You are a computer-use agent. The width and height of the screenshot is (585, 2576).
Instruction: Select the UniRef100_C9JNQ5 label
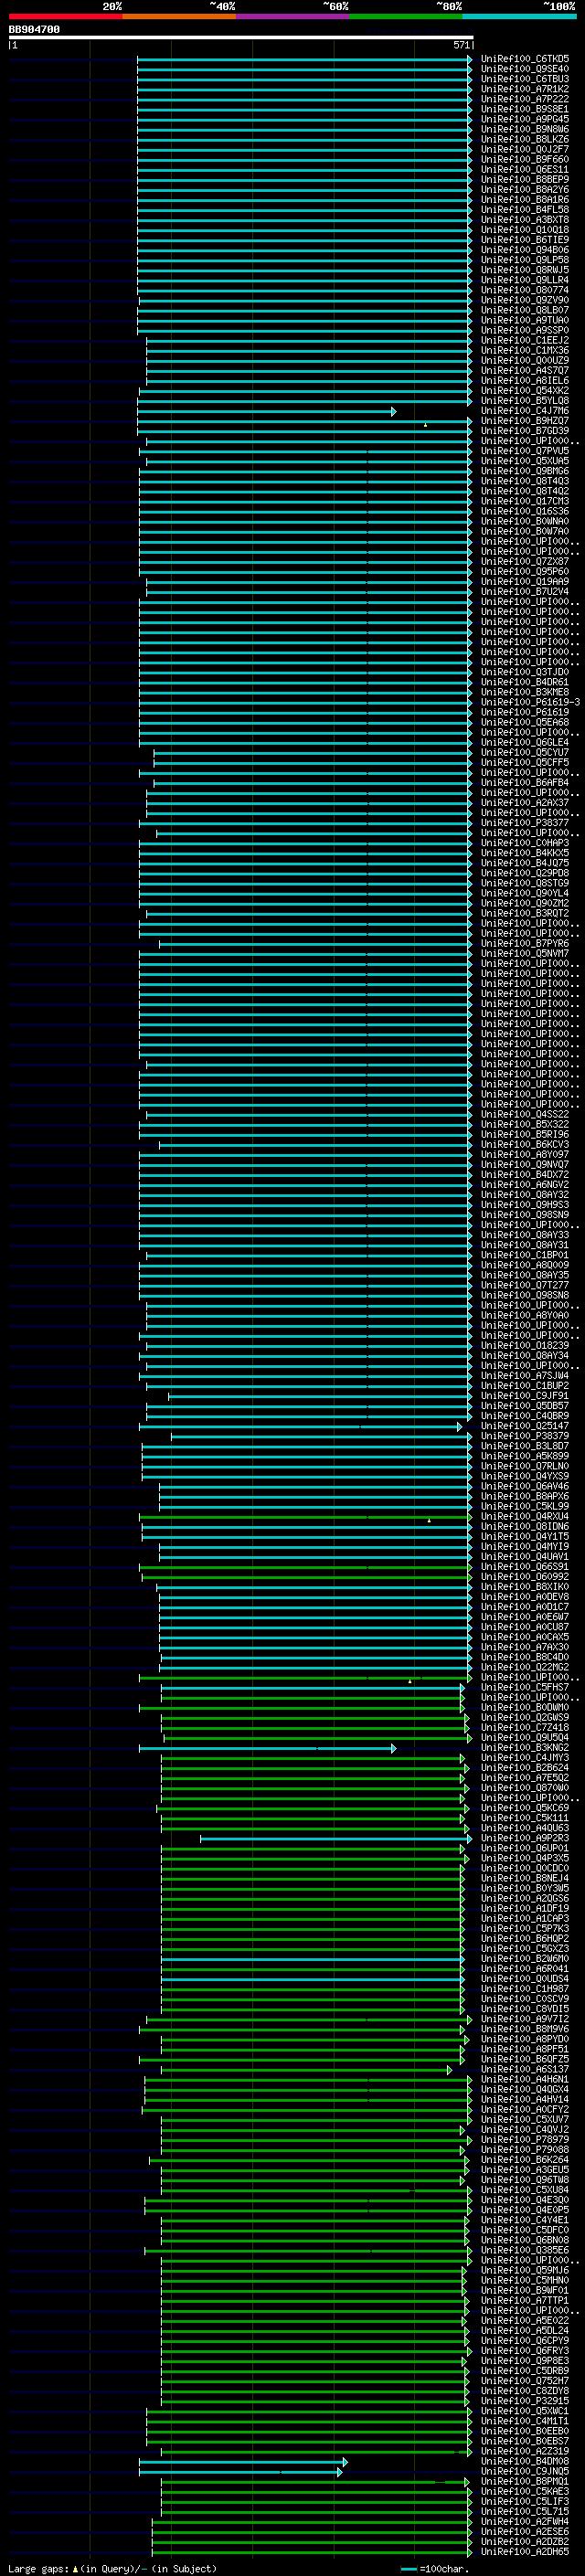(525, 2471)
